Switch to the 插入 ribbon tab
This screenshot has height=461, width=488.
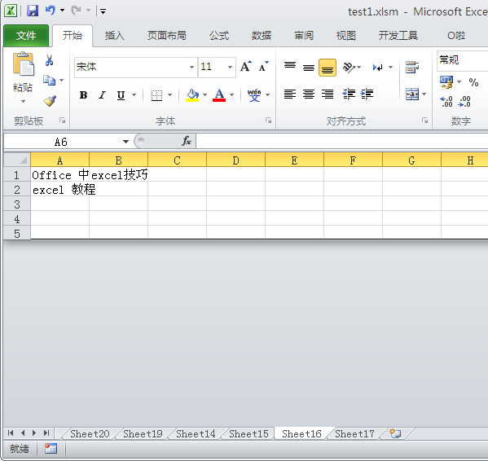pyautogui.click(x=115, y=36)
